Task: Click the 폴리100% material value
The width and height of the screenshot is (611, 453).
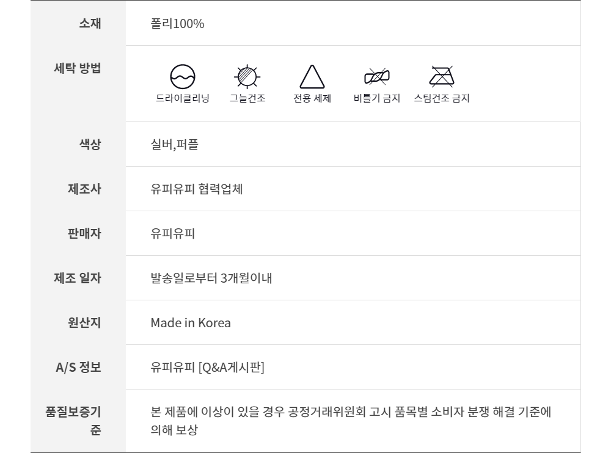Action: coord(177,24)
